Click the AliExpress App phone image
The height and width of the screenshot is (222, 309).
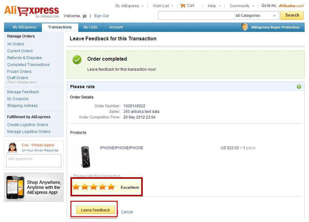[x=15, y=187]
